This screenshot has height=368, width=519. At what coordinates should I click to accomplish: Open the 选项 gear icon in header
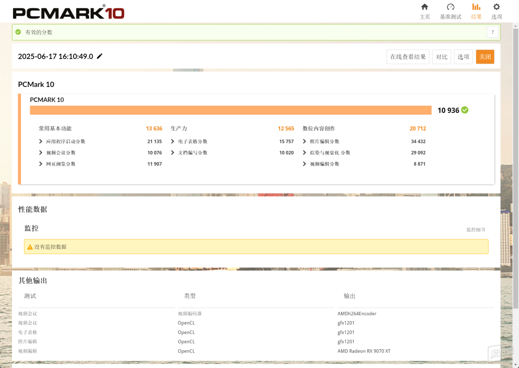coord(496,7)
